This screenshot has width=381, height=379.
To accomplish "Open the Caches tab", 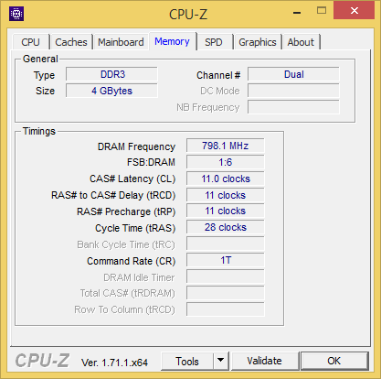I will coord(71,42).
